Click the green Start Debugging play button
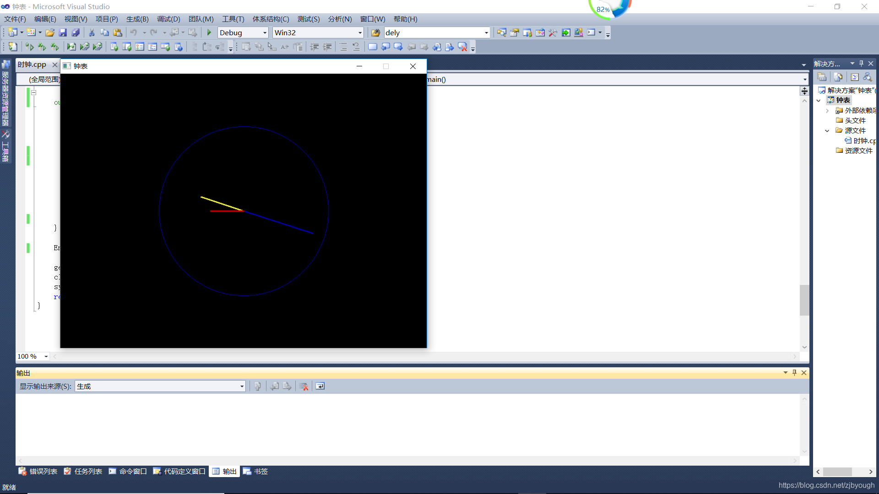This screenshot has width=879, height=494. click(209, 32)
